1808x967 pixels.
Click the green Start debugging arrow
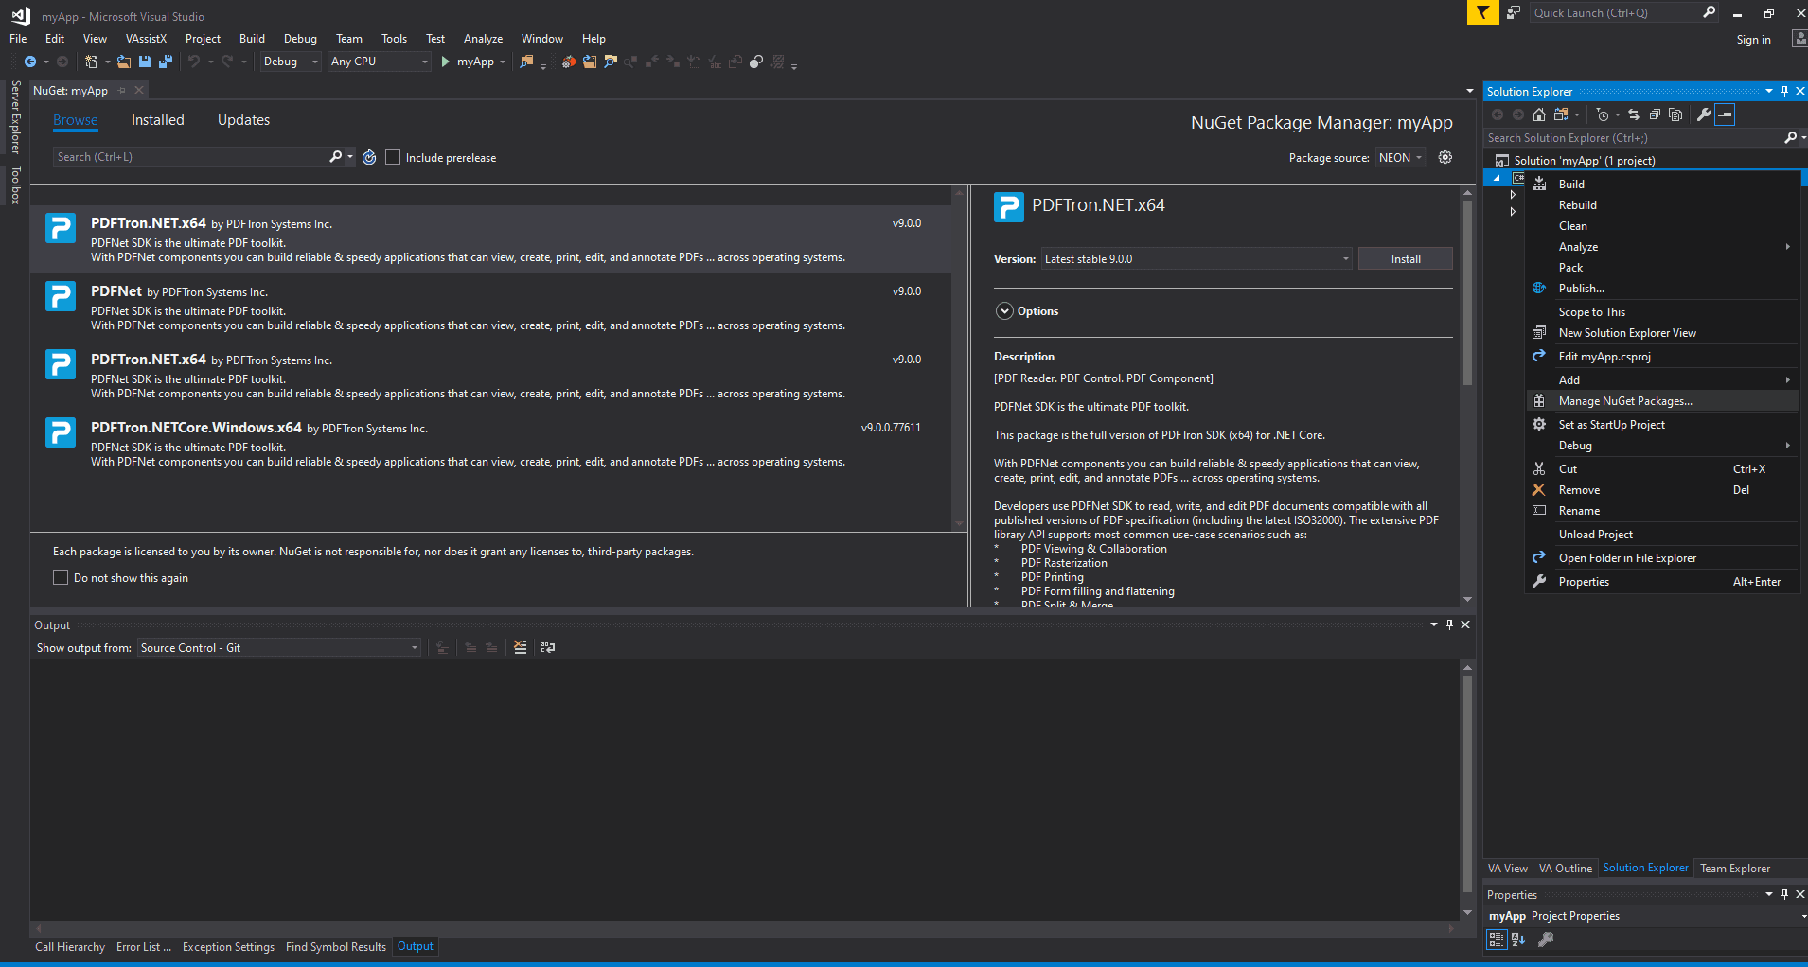point(445,62)
